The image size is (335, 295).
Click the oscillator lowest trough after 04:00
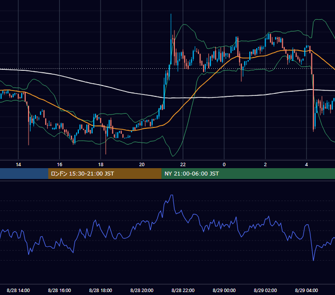(313, 260)
